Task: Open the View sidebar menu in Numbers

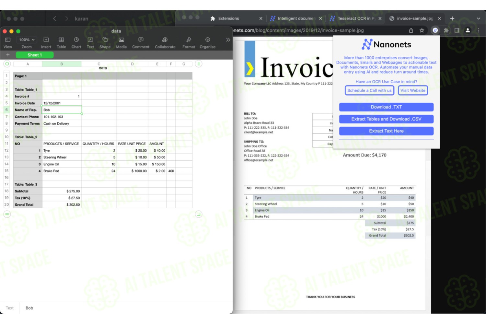Action: click(8, 42)
